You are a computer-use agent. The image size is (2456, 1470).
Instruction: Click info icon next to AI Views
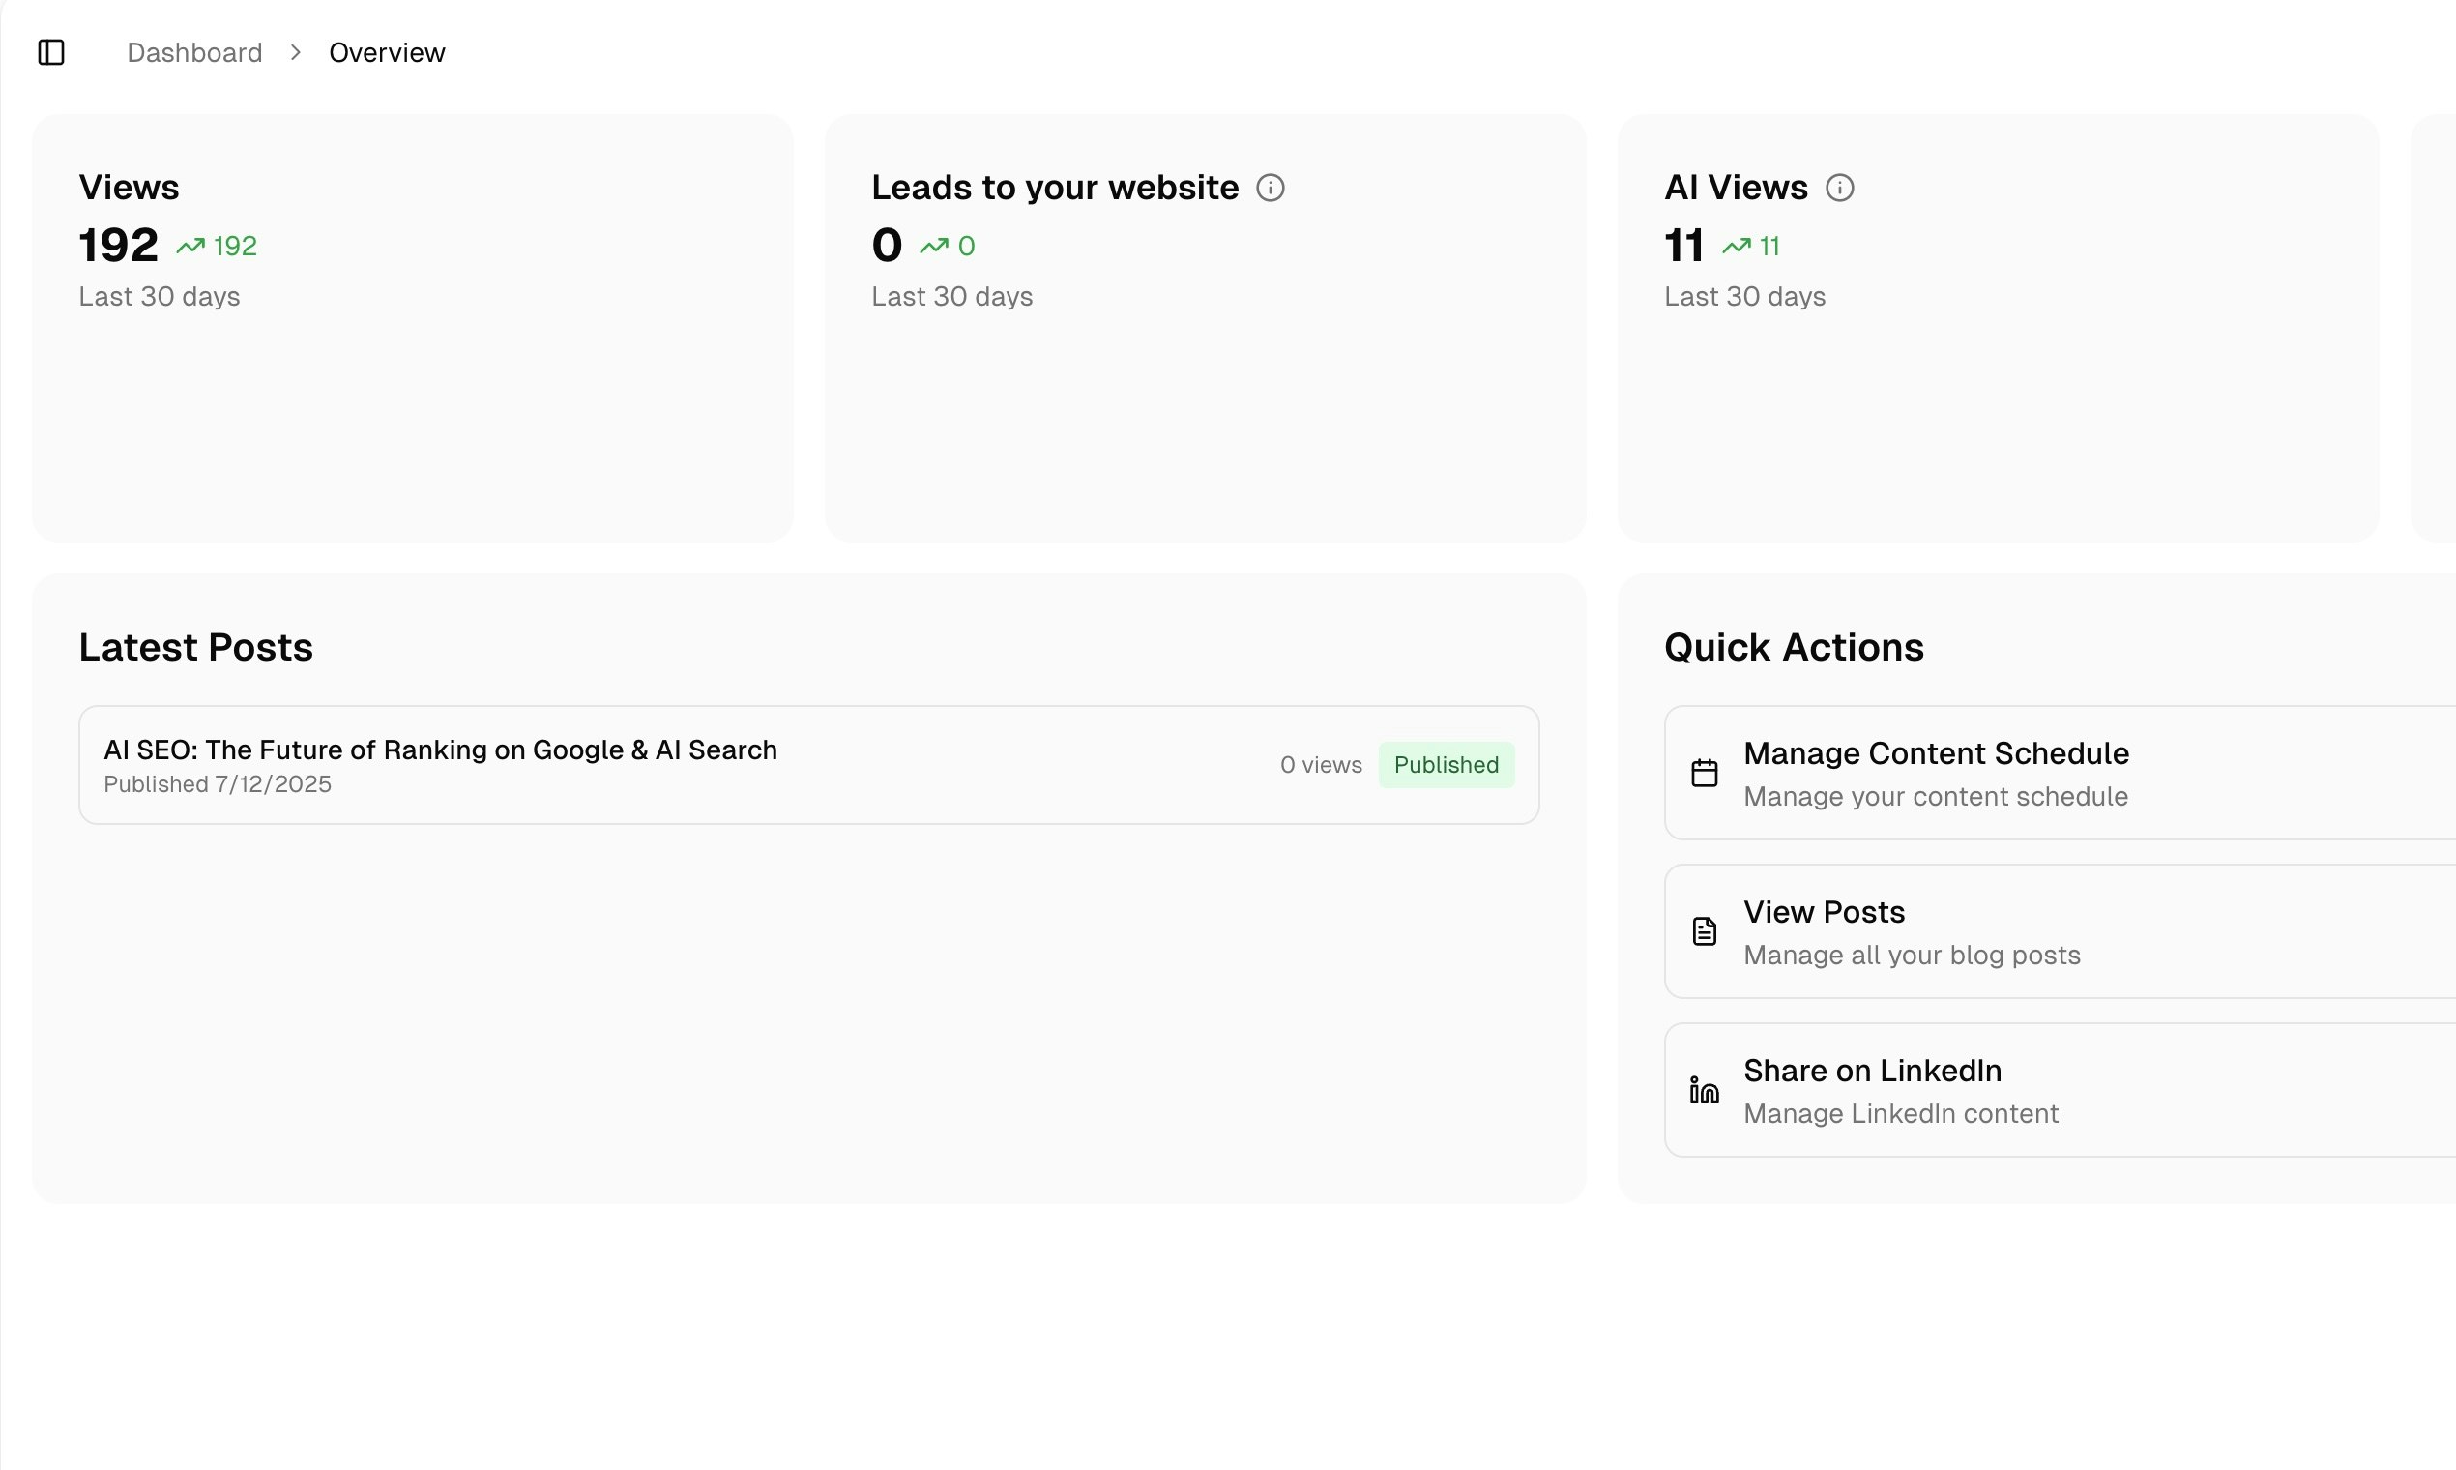[1839, 189]
